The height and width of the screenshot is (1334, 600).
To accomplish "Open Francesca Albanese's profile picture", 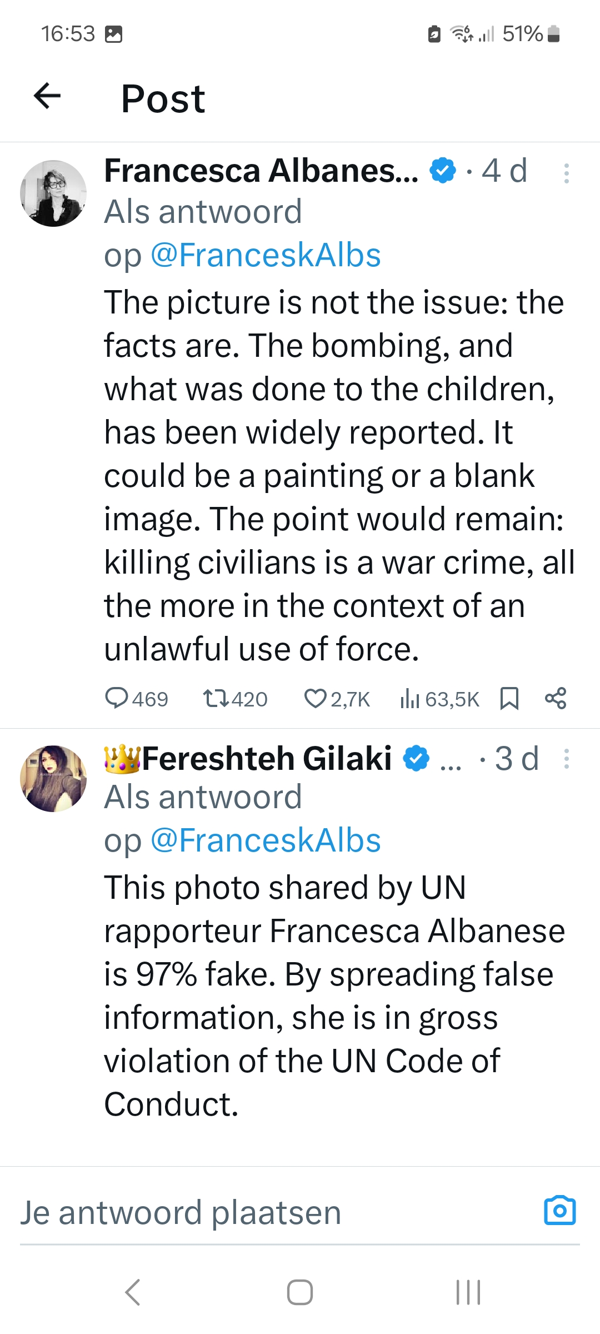I will pos(53,193).
